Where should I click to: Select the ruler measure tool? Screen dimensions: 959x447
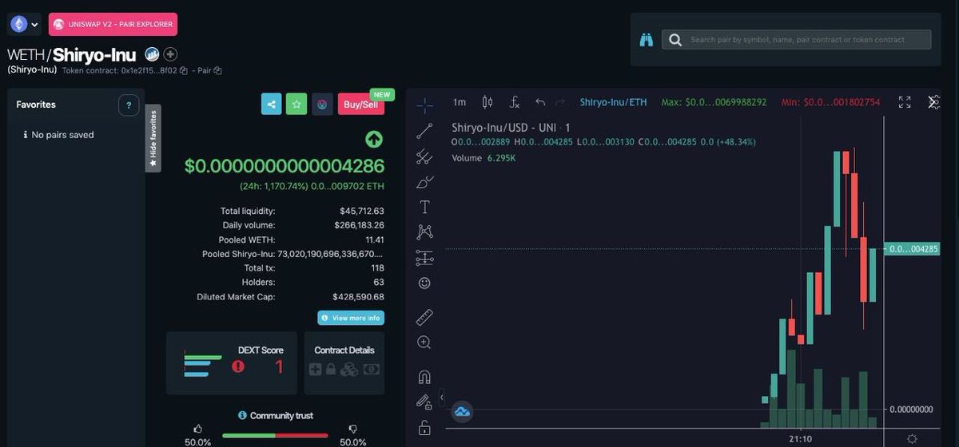click(424, 317)
